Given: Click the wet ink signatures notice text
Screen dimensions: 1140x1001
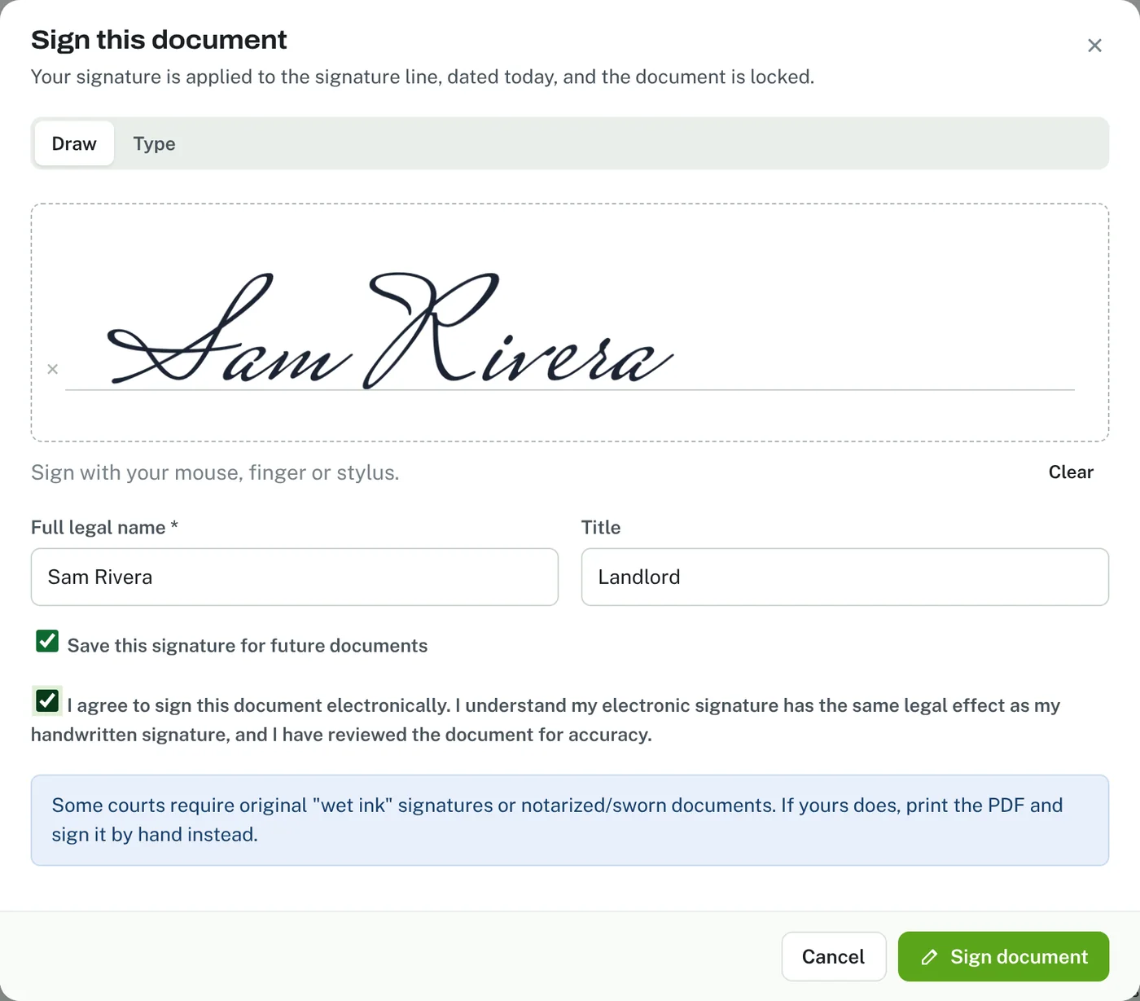Looking at the screenshot, I should click(557, 819).
